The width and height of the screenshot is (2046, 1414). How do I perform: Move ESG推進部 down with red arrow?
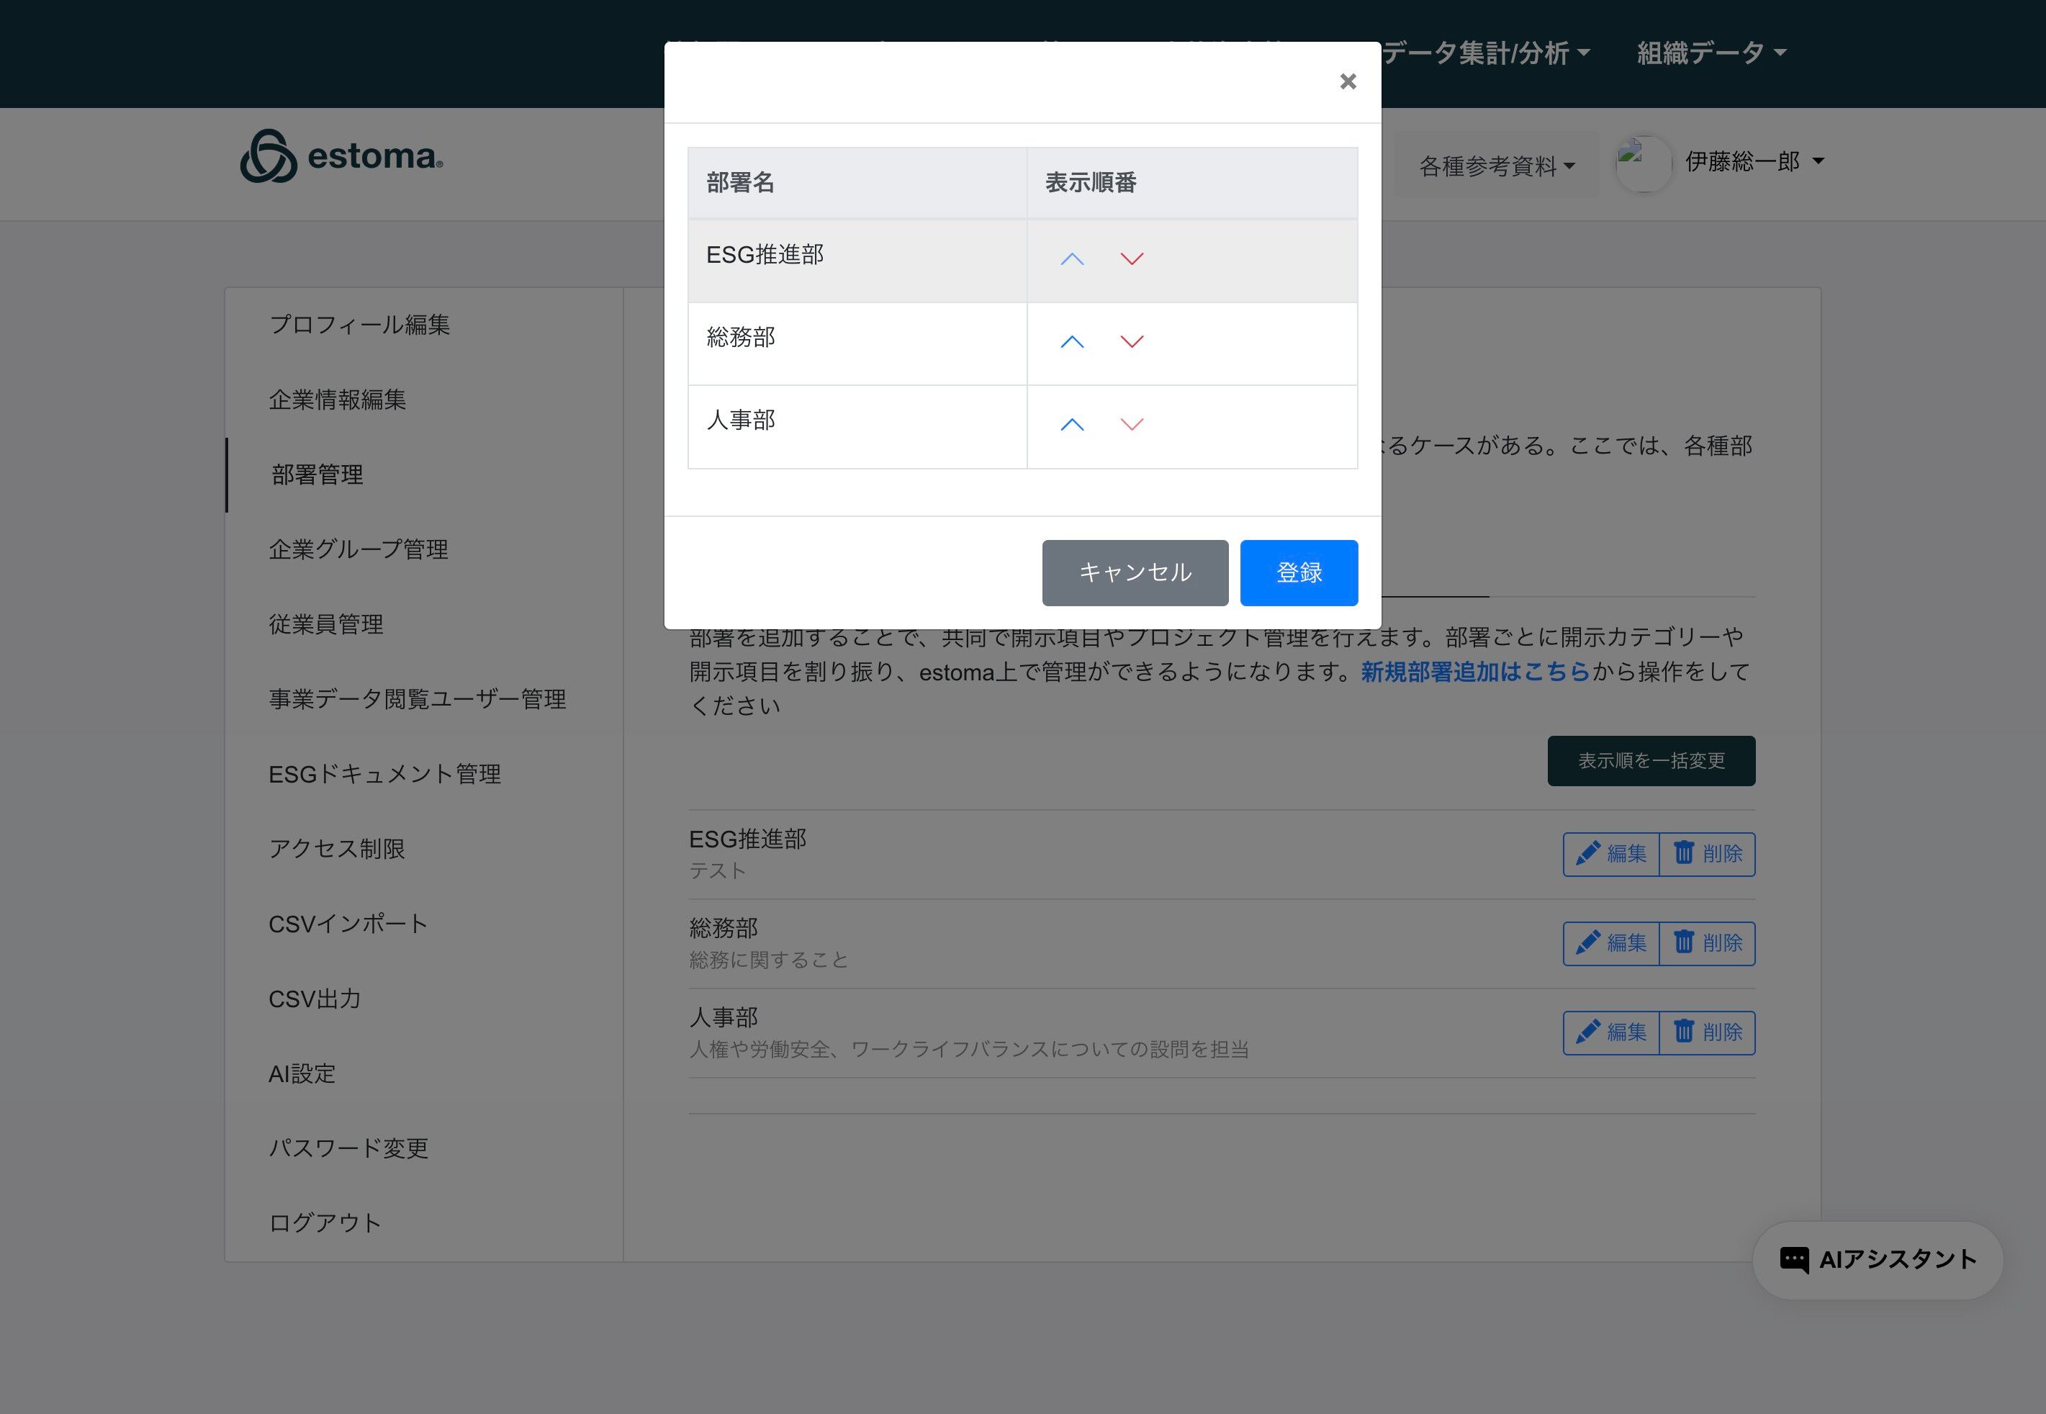pyautogui.click(x=1131, y=258)
